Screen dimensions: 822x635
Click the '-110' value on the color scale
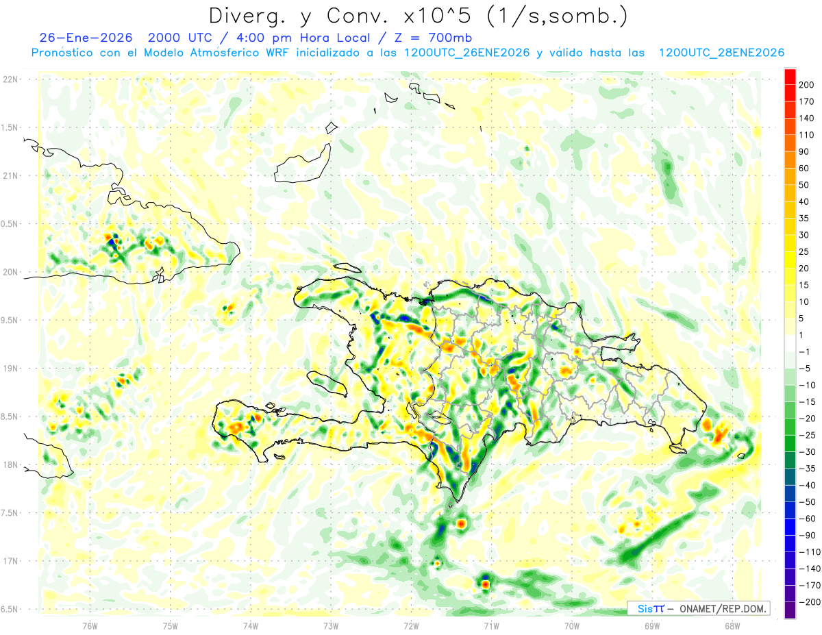[808, 552]
